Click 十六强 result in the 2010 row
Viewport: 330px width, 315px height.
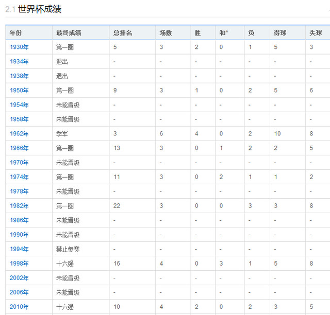(x=65, y=307)
